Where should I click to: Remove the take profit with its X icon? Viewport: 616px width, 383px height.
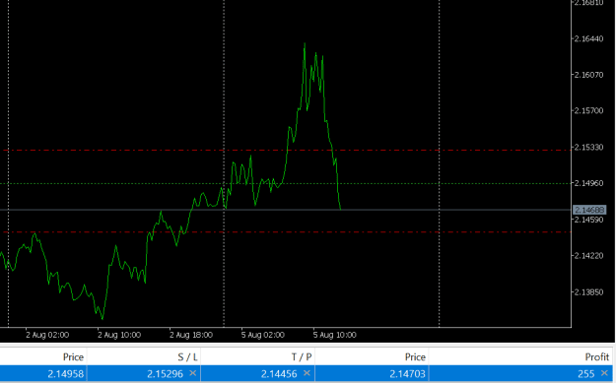[307, 373]
